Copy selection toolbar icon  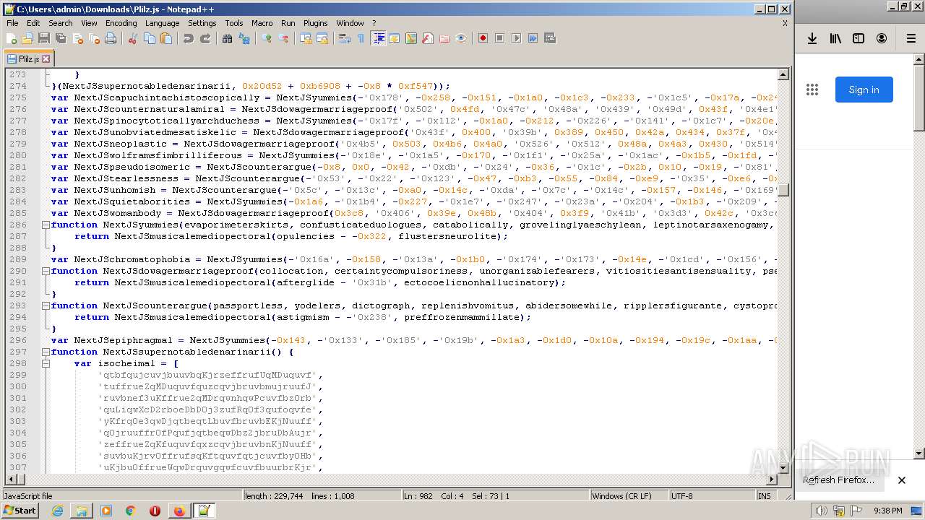click(149, 38)
